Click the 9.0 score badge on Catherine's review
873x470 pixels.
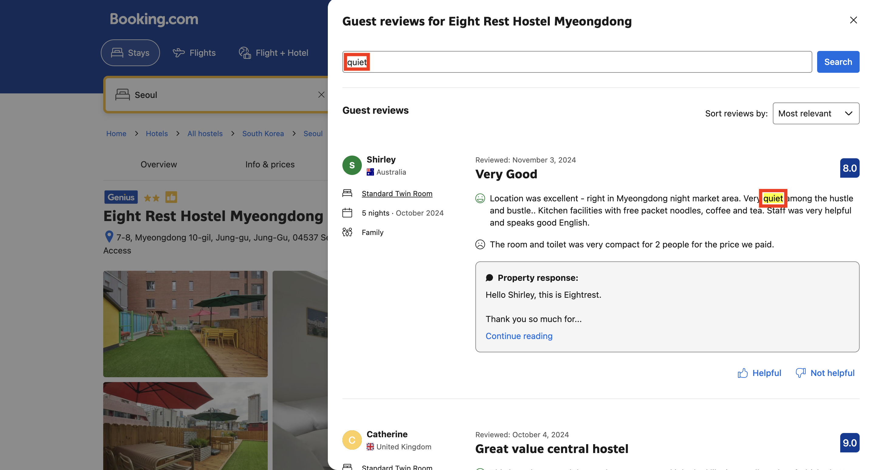click(850, 443)
